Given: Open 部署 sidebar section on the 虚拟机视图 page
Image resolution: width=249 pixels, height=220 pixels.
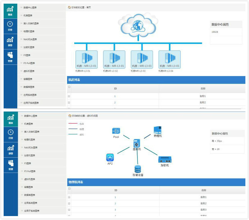Looking at the screenshot, I should click(11, 150).
